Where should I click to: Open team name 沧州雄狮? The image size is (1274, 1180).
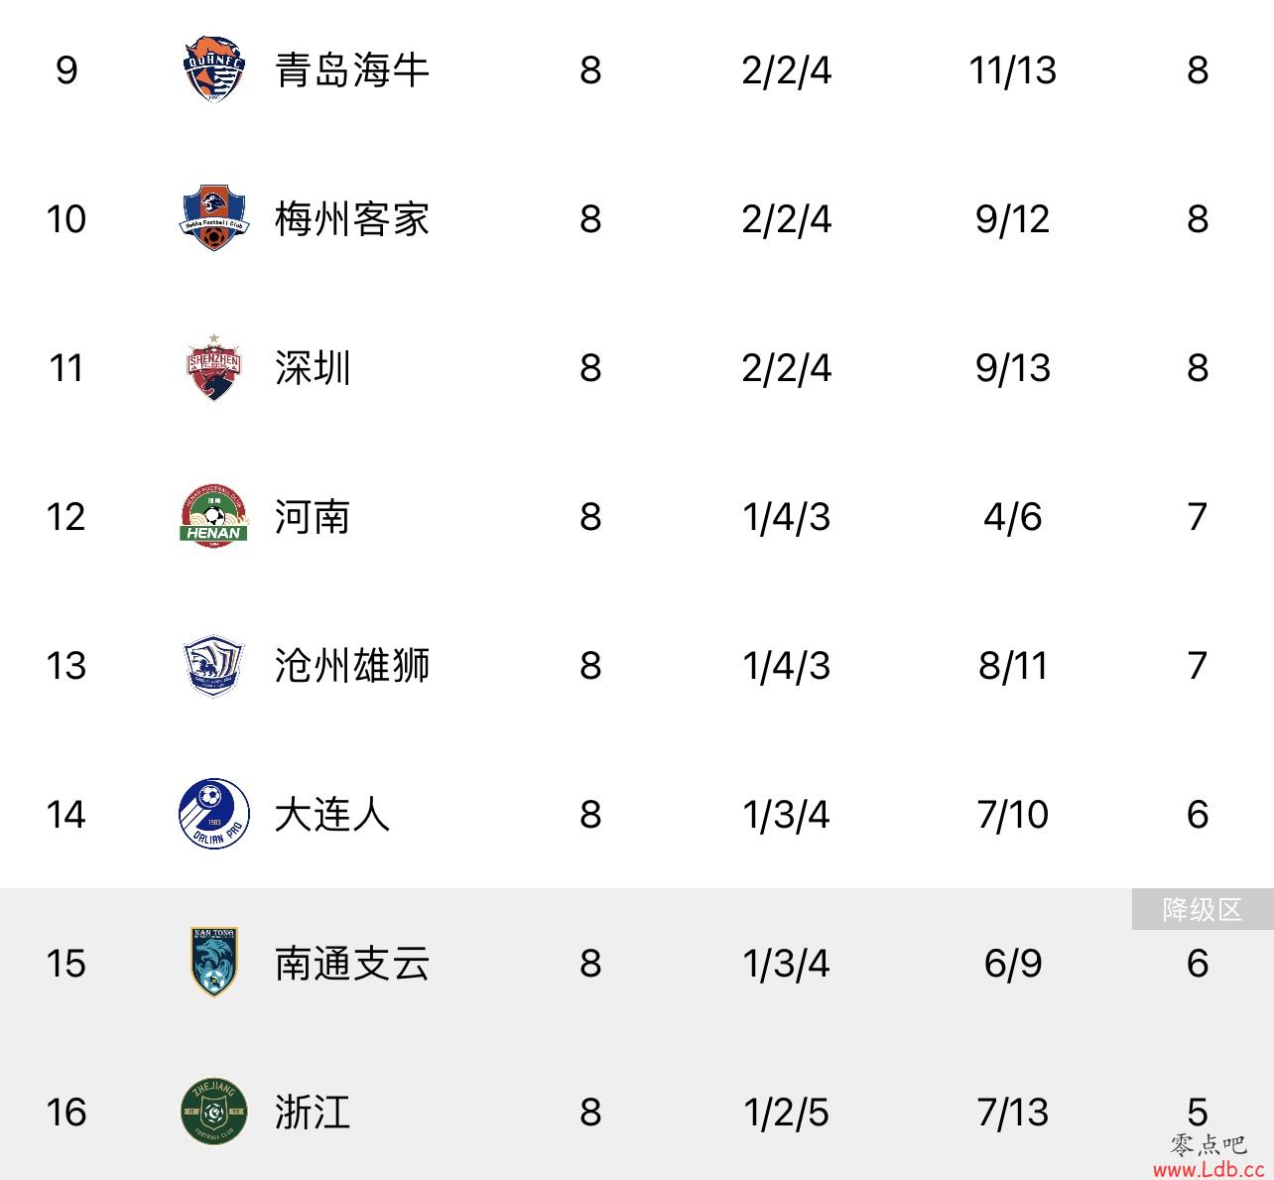point(352,666)
